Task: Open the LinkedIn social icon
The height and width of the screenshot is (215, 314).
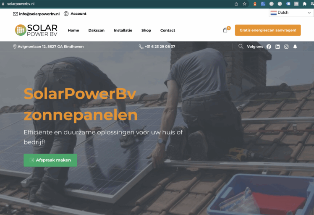Action: tap(277, 47)
